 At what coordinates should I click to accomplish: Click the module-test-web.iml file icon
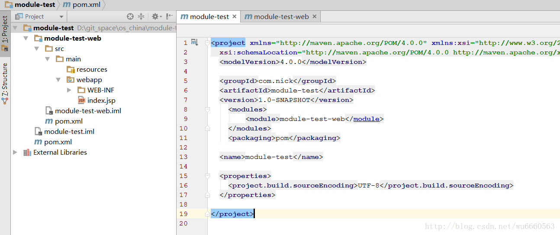coord(49,111)
